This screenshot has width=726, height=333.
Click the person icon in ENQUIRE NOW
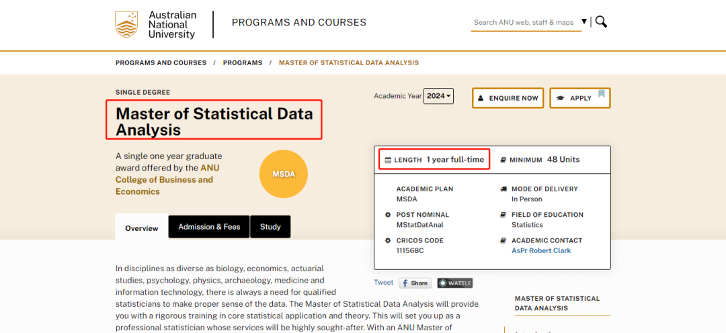(481, 98)
